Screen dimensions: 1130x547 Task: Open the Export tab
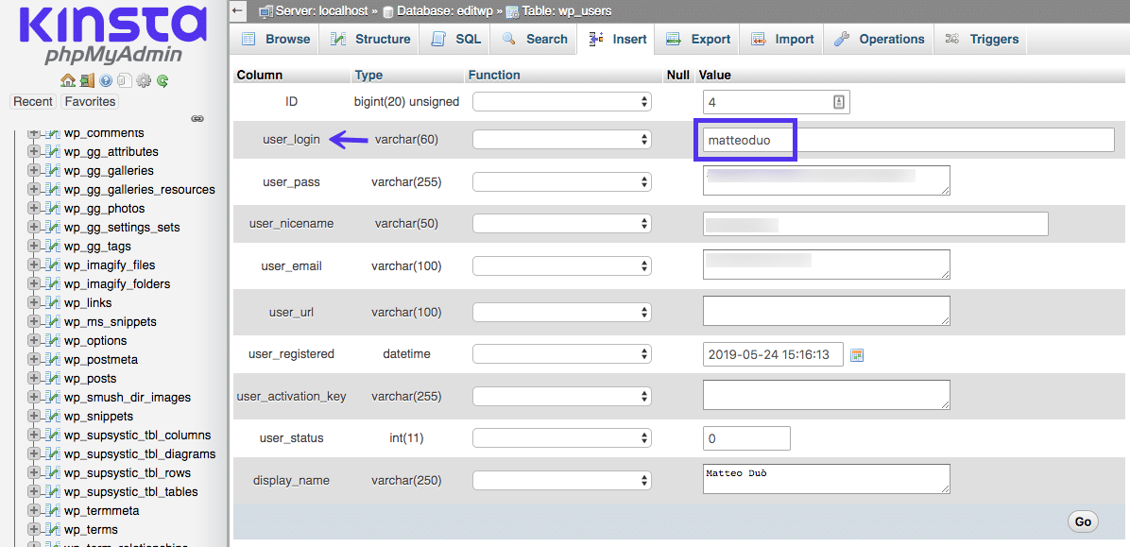coord(697,39)
